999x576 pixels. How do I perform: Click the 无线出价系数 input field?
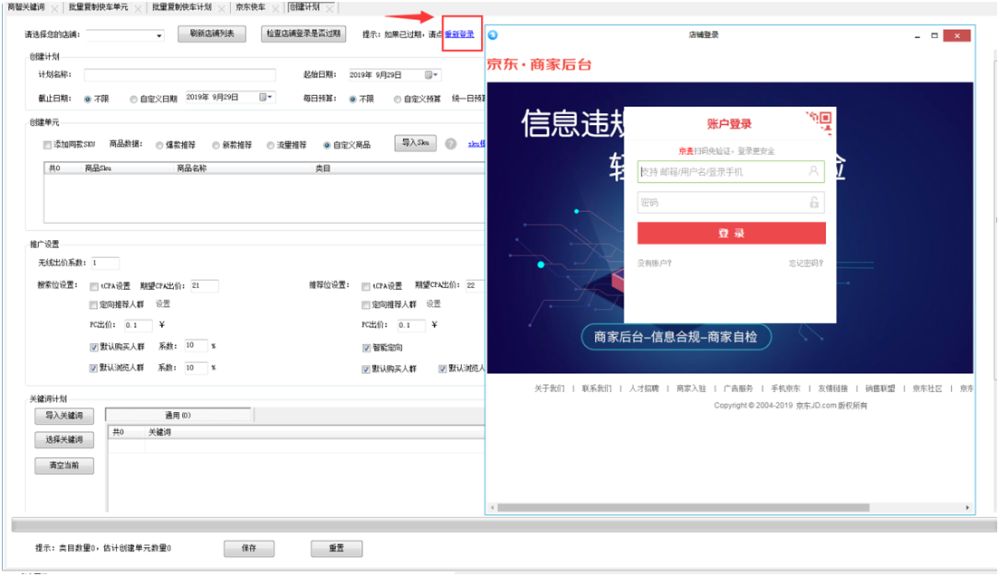tap(105, 264)
